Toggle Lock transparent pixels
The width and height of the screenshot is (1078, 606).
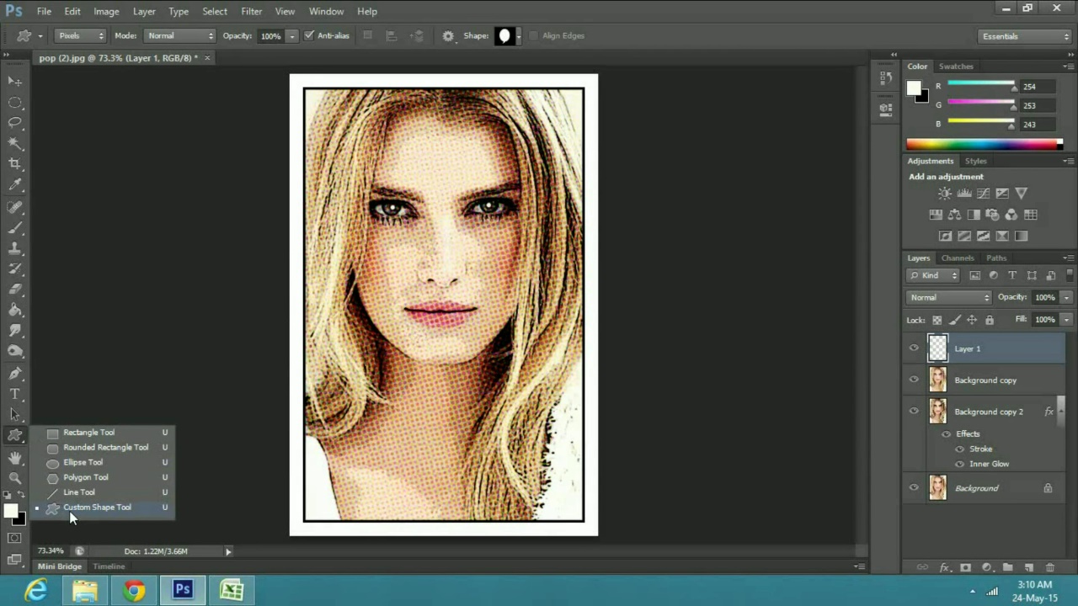coord(937,320)
